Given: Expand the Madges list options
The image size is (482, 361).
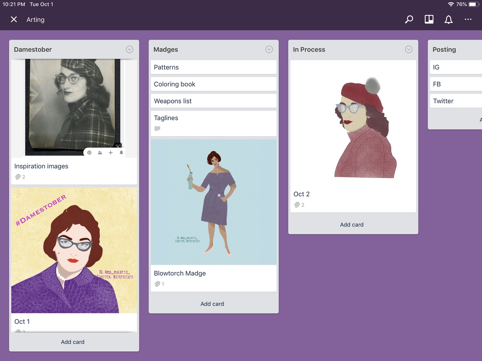Looking at the screenshot, I should (269, 50).
